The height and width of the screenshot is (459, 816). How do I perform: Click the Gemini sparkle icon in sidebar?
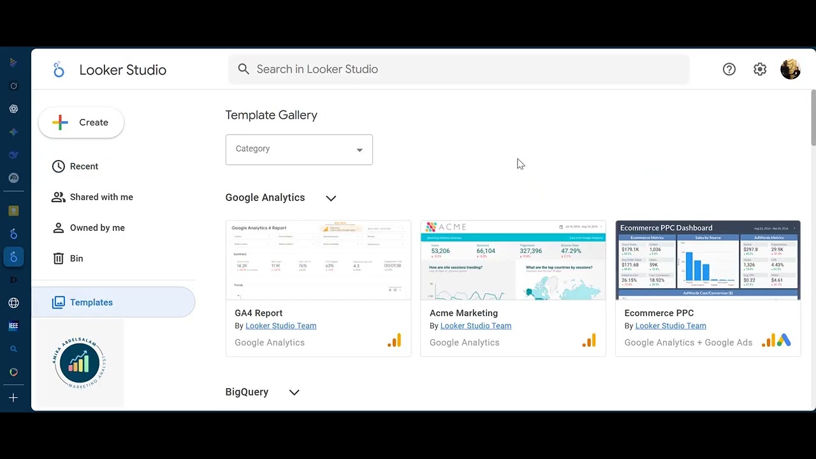(13, 132)
